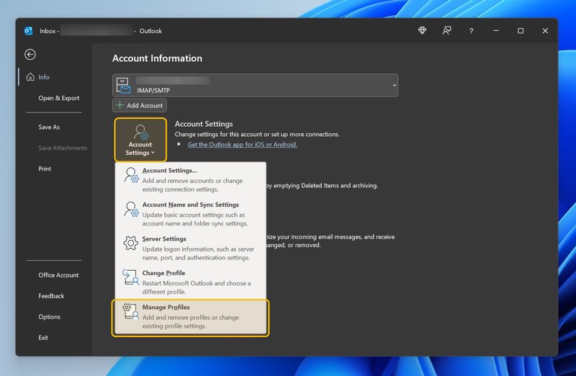Viewport: 576px width, 376px height.
Task: Select Account Name and Sync Settings
Action: point(191,213)
